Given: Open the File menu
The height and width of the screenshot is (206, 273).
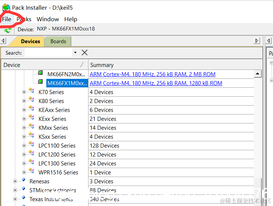Looking at the screenshot, I should coord(7,19).
